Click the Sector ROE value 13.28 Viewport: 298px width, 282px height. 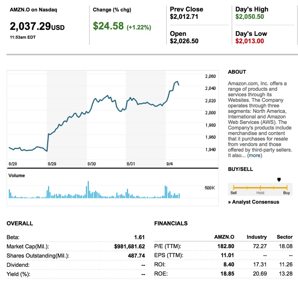point(286,274)
